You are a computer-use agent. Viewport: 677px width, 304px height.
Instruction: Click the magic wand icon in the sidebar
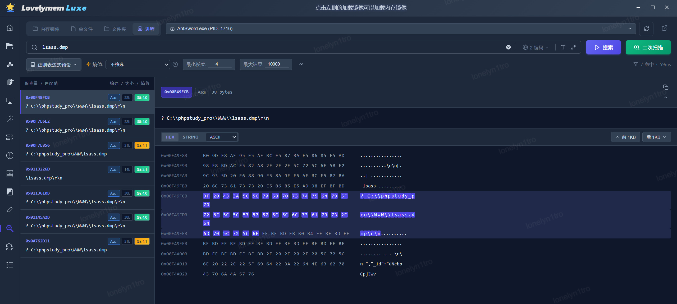(x=10, y=119)
